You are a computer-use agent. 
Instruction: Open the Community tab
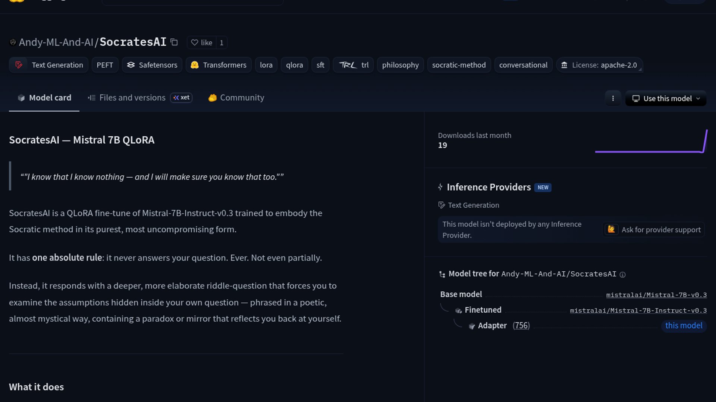pyautogui.click(x=236, y=98)
